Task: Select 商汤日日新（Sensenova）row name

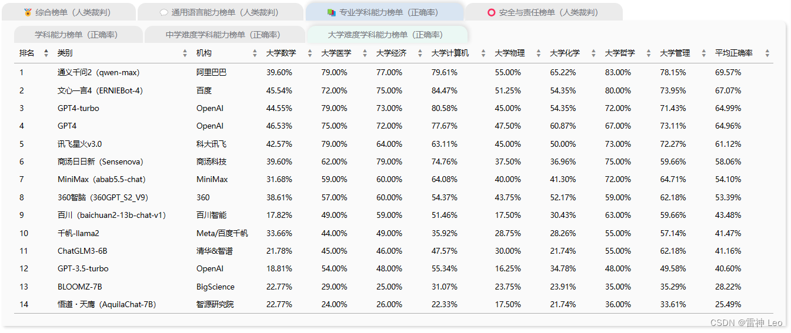Action: (x=101, y=162)
